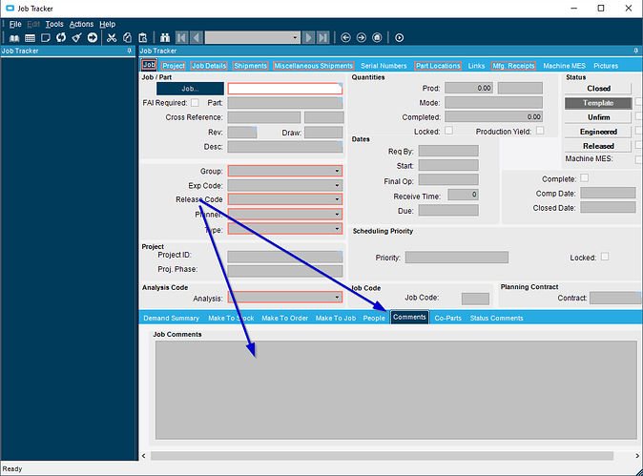Screen dimensions: 643x476
Task: Open the Actions menu
Action: 81,24
